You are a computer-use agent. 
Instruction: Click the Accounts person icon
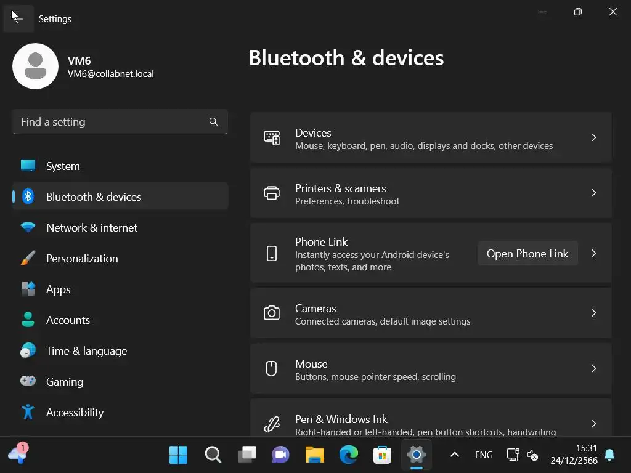tap(28, 320)
